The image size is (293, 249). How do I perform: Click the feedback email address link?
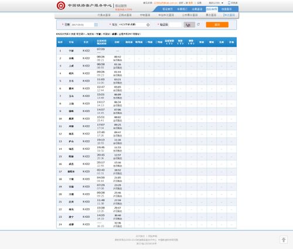pos(166,3)
